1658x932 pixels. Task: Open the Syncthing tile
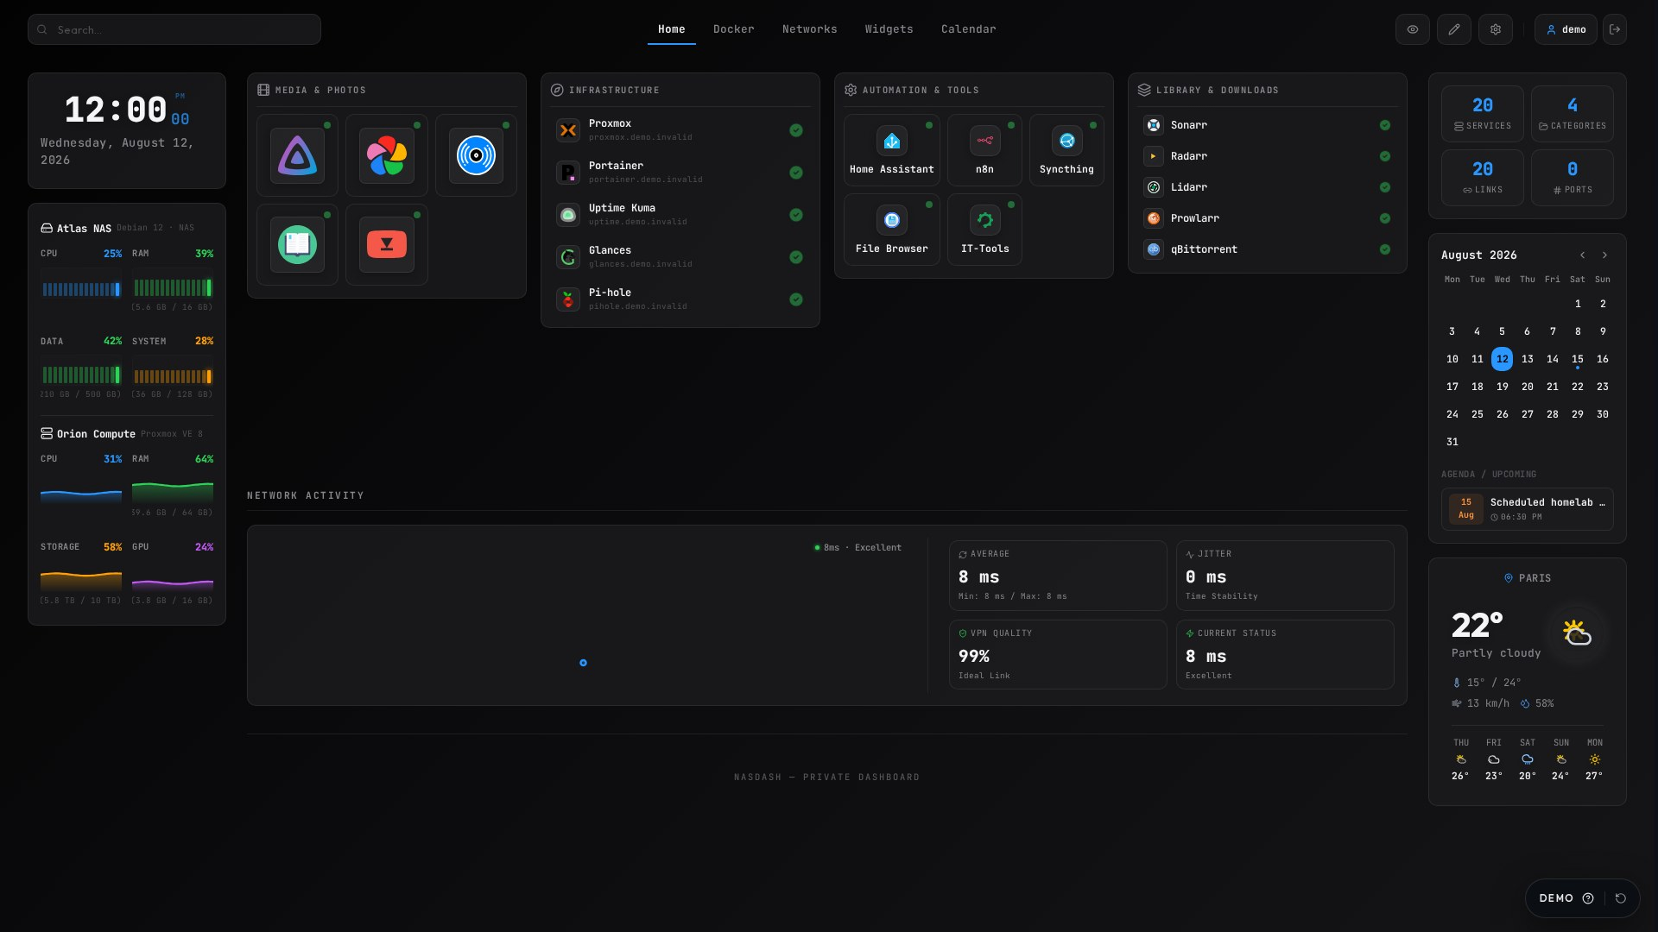[1066, 150]
